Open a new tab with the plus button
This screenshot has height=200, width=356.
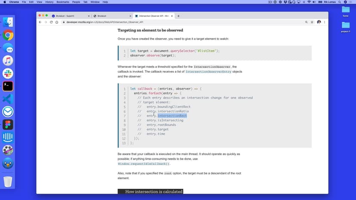tap(178, 16)
